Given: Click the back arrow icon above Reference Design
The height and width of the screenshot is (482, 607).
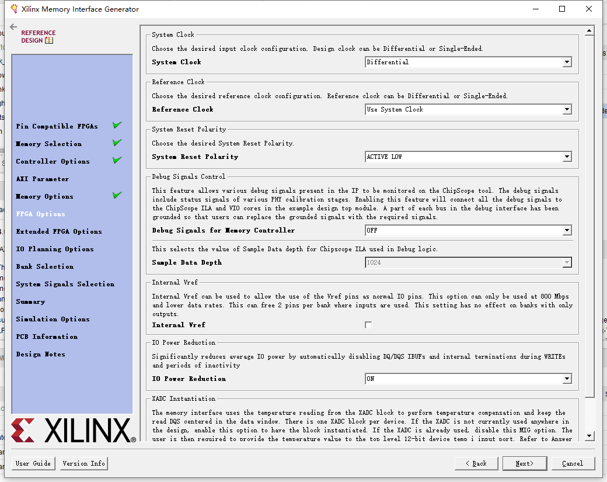Looking at the screenshot, I should [13, 27].
